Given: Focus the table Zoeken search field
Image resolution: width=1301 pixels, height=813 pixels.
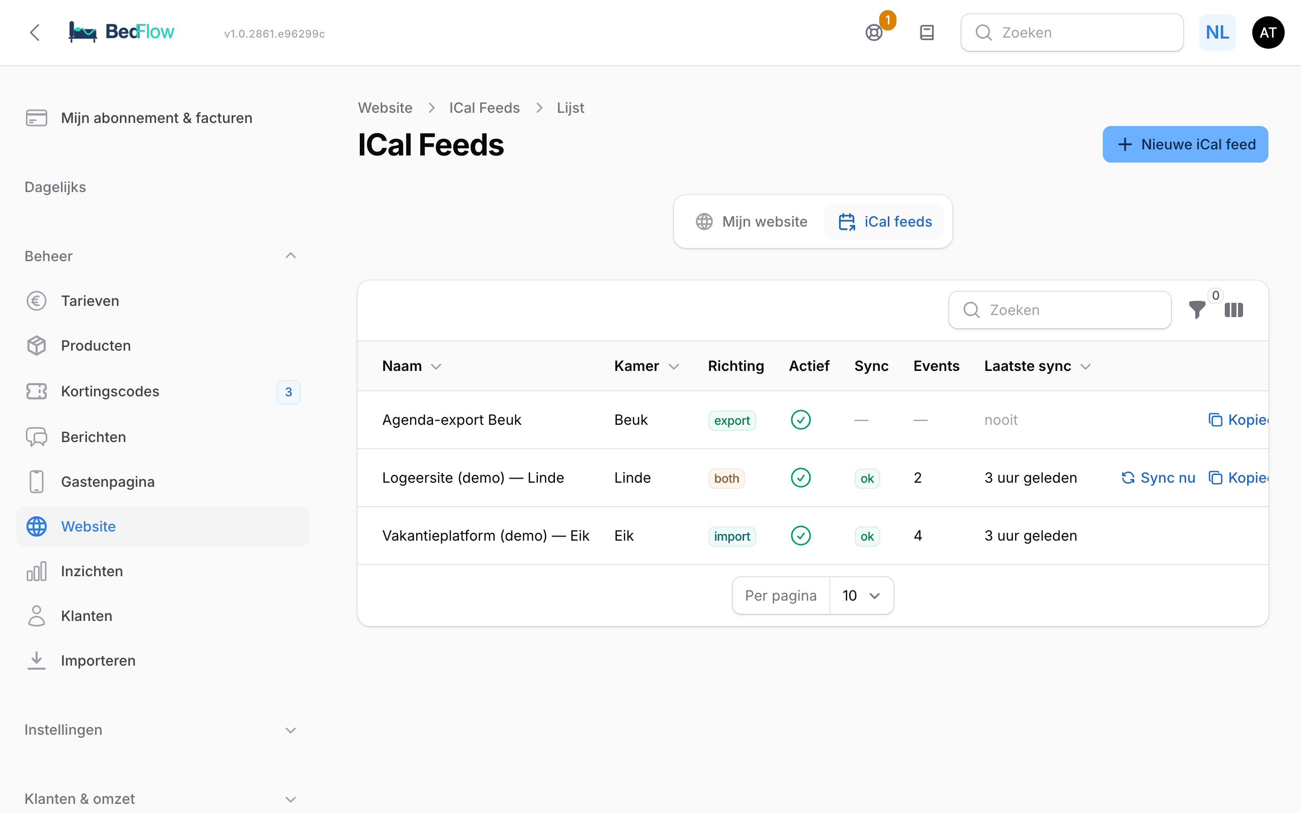Looking at the screenshot, I should (1060, 310).
